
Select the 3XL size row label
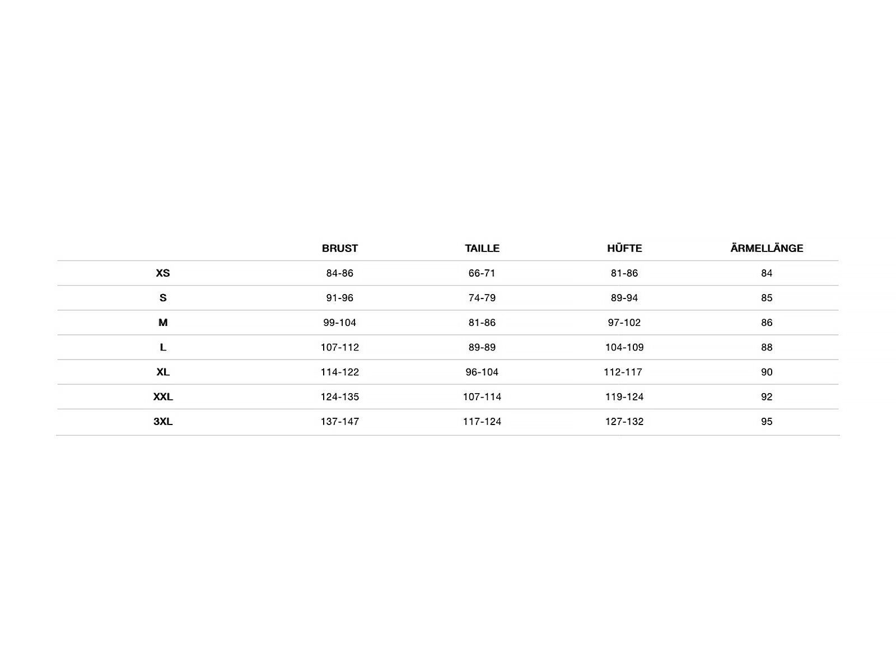click(163, 421)
